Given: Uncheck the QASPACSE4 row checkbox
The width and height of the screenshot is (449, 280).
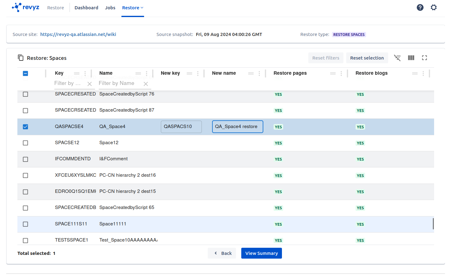Looking at the screenshot, I should [x=25, y=127].
